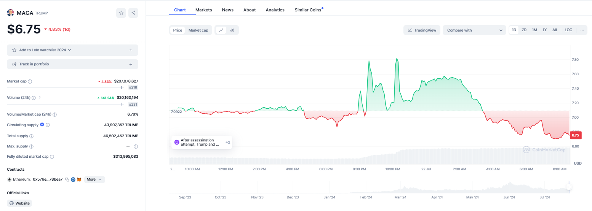Open the share icon next to MAGA
This screenshot has height=211, width=592.
[x=133, y=13]
